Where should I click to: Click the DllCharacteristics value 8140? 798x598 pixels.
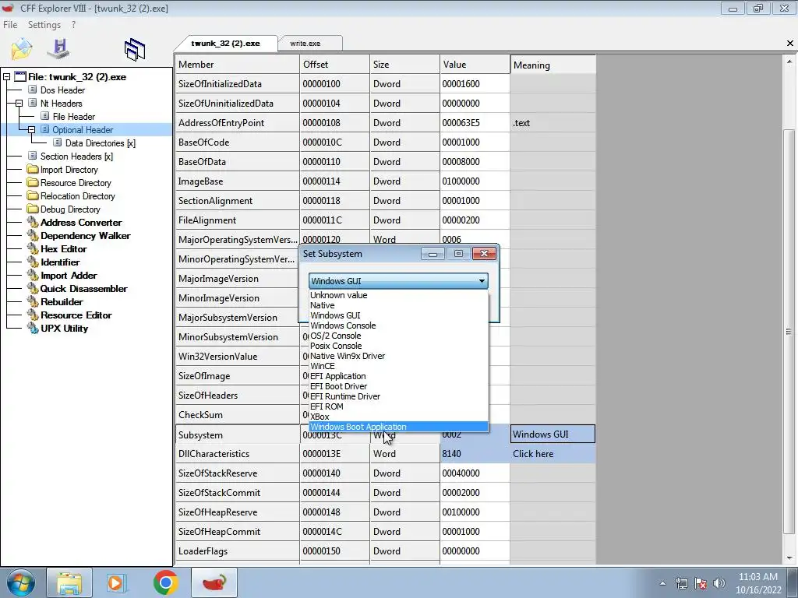[475, 454]
